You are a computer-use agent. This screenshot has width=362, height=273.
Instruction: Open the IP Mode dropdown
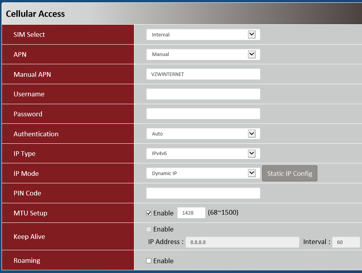(203, 173)
